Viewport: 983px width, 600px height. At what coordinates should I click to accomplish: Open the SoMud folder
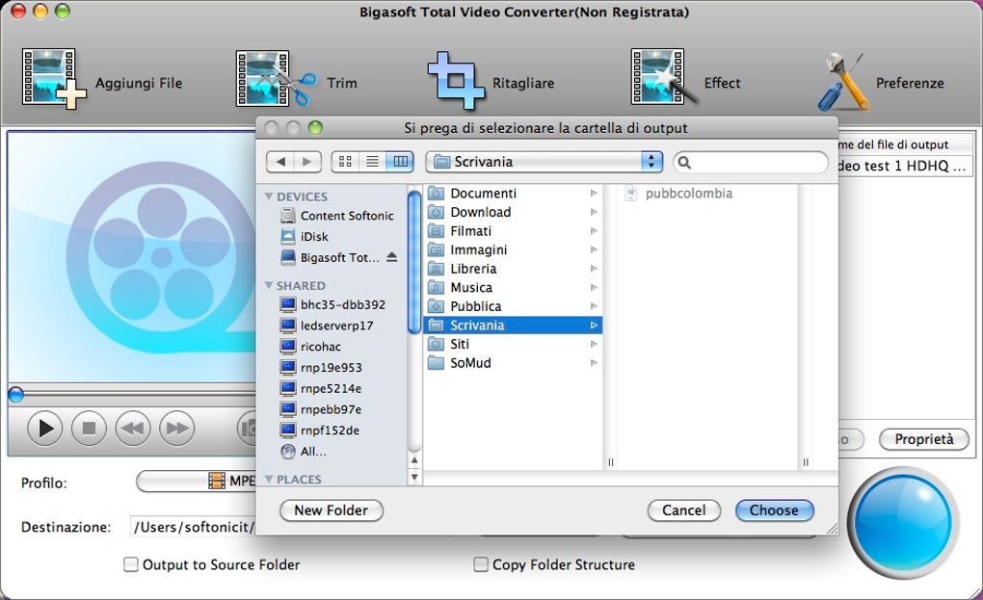[x=512, y=363]
